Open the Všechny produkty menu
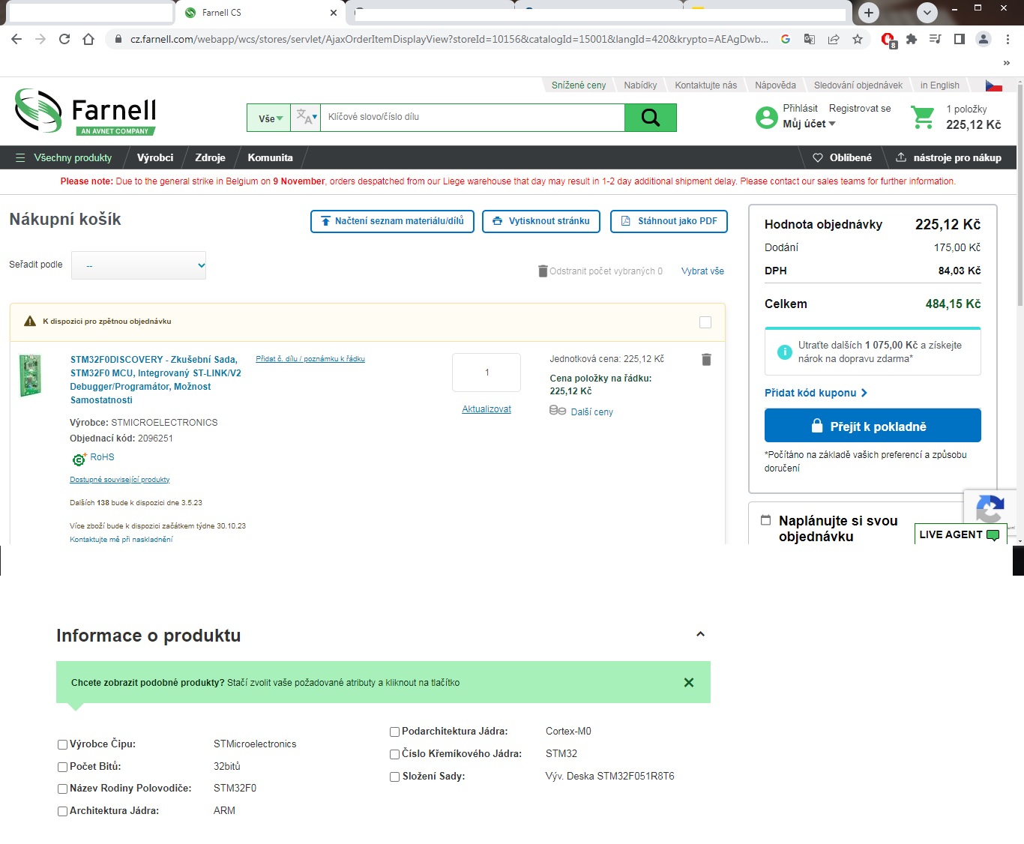This screenshot has width=1024, height=844. click(64, 157)
